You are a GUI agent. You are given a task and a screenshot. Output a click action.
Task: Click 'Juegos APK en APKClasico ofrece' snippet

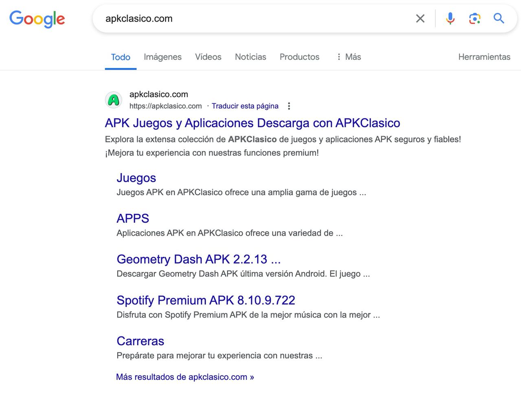[241, 192]
